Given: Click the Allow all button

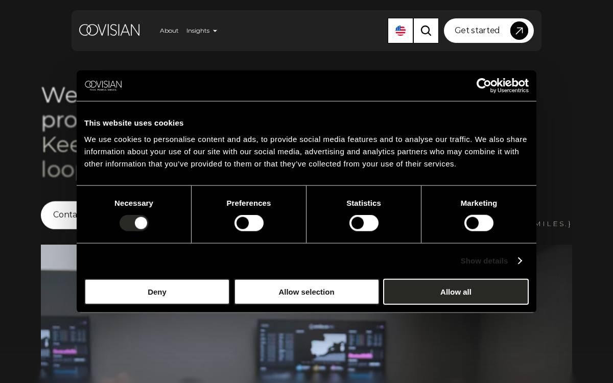Looking at the screenshot, I should (x=456, y=292).
